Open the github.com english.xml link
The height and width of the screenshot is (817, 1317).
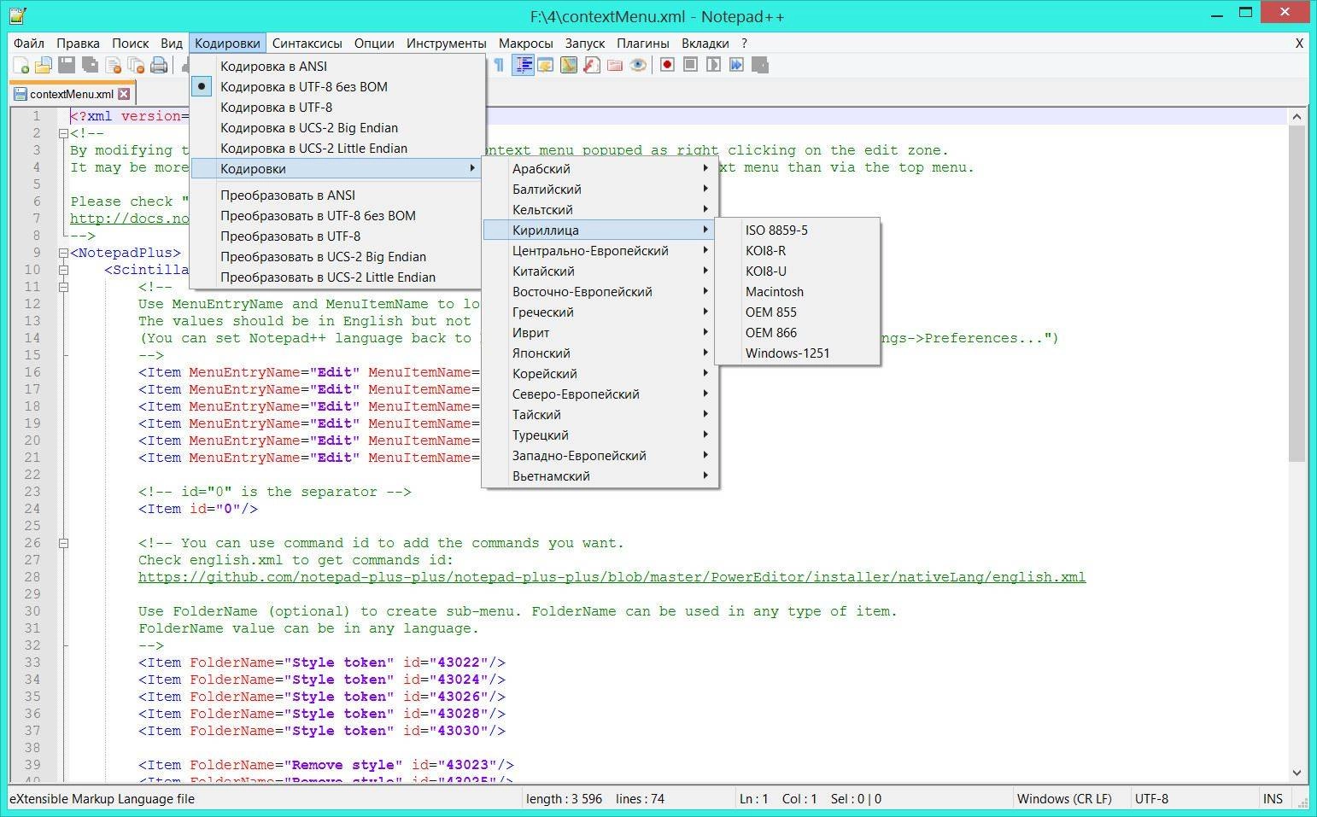click(612, 577)
